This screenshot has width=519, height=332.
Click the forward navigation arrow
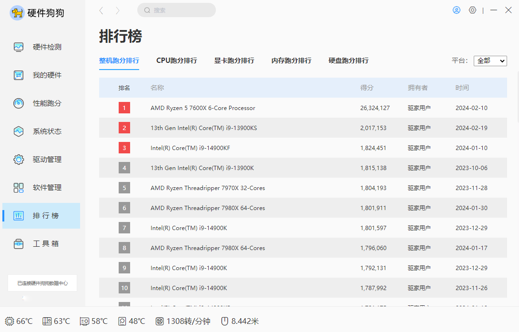tap(118, 10)
